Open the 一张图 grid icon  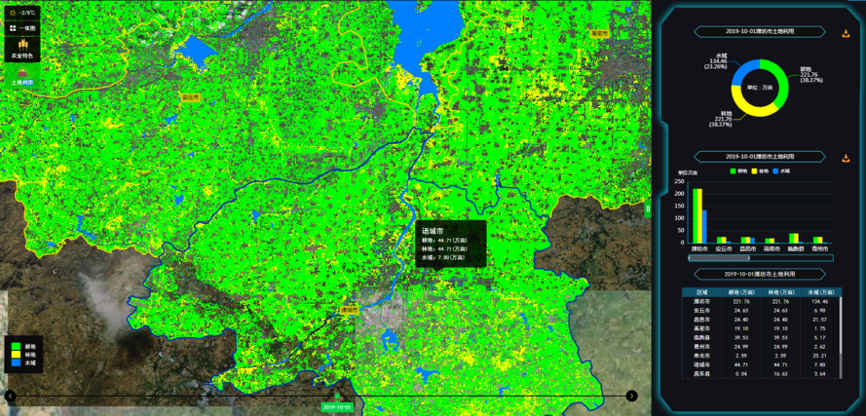12,28
